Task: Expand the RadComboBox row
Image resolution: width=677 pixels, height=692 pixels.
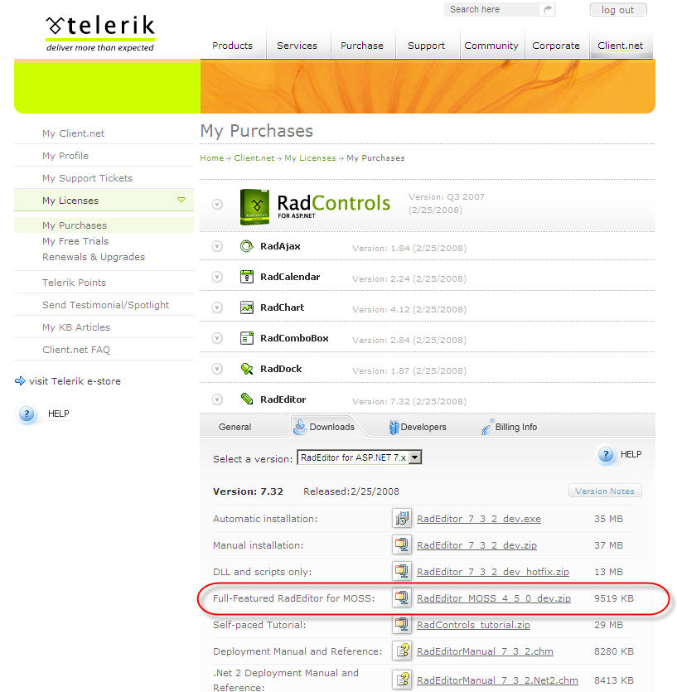Action: [x=217, y=338]
